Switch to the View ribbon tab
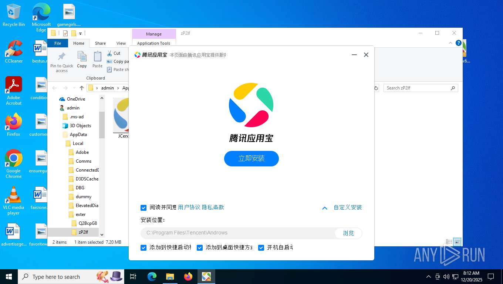The image size is (503, 284). 121,43
